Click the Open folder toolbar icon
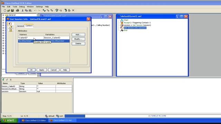 click(x=9, y=10)
